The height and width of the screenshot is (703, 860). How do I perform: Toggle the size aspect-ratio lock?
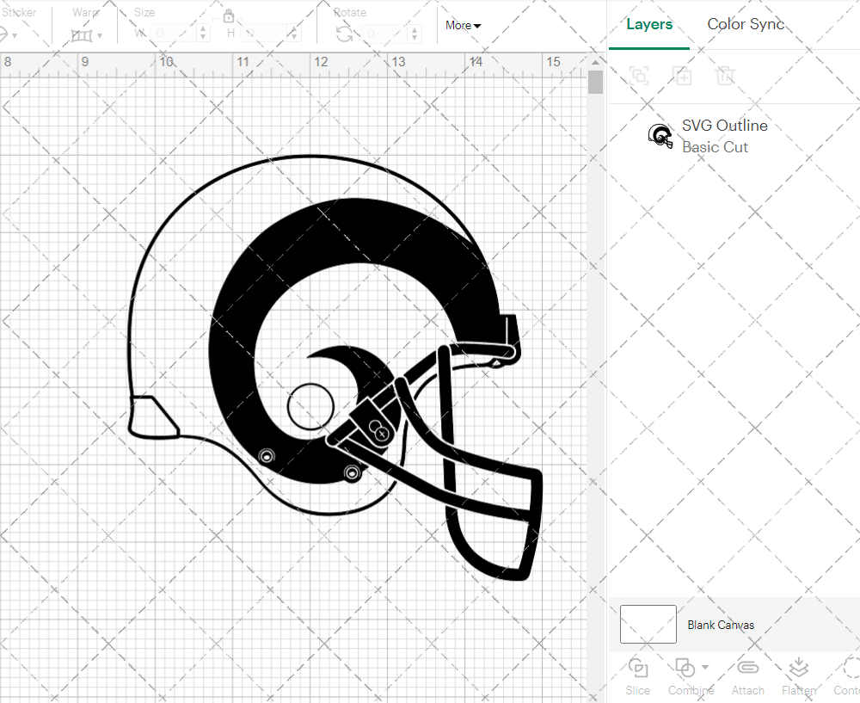[229, 15]
